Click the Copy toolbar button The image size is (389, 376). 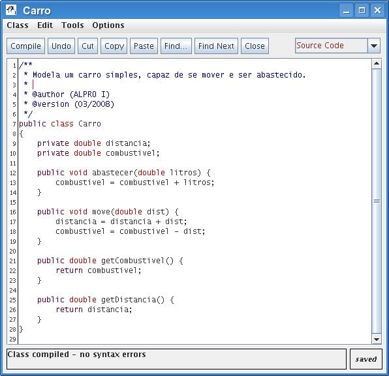pos(114,46)
